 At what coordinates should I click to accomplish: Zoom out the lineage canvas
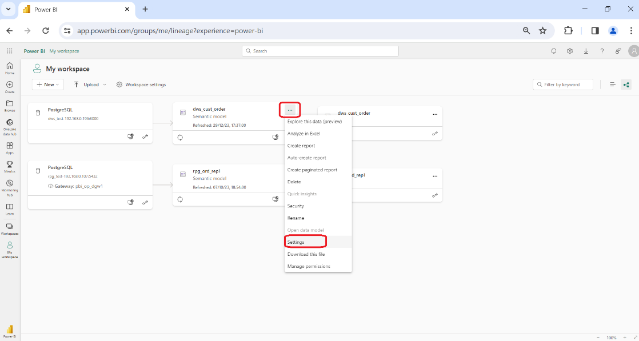tap(598, 338)
